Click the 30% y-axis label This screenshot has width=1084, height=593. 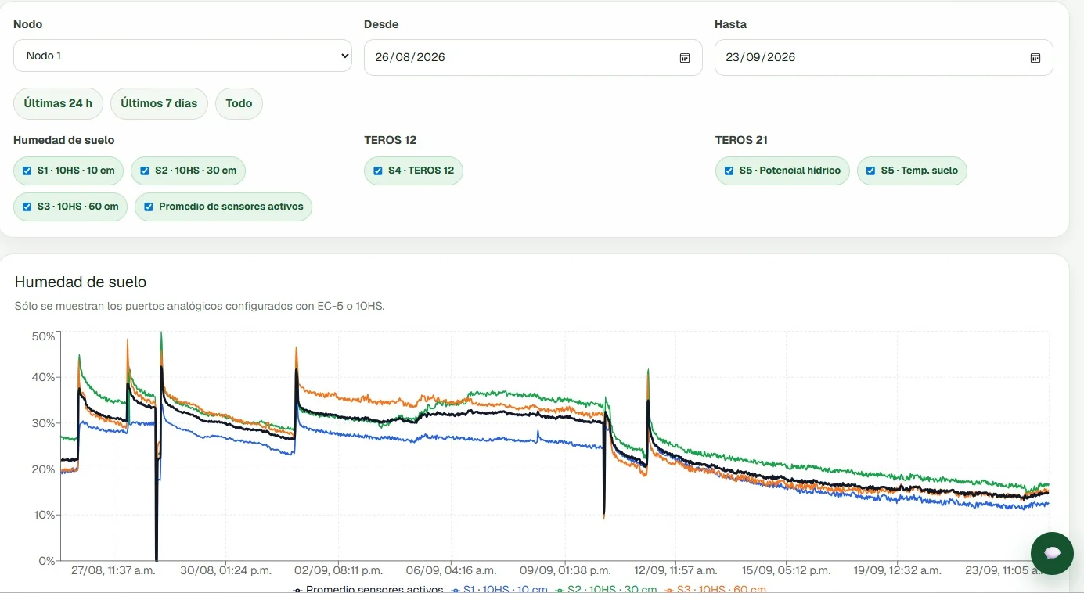pyautogui.click(x=43, y=423)
